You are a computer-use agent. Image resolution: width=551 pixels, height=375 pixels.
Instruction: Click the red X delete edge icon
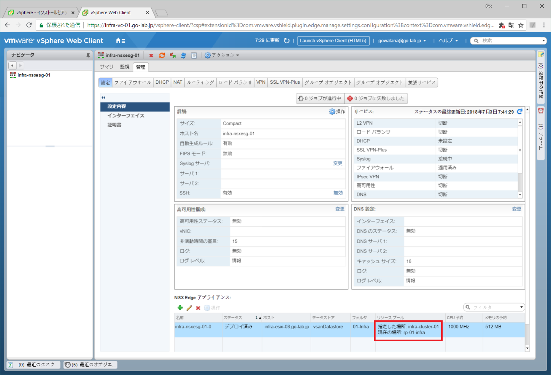click(x=151, y=56)
